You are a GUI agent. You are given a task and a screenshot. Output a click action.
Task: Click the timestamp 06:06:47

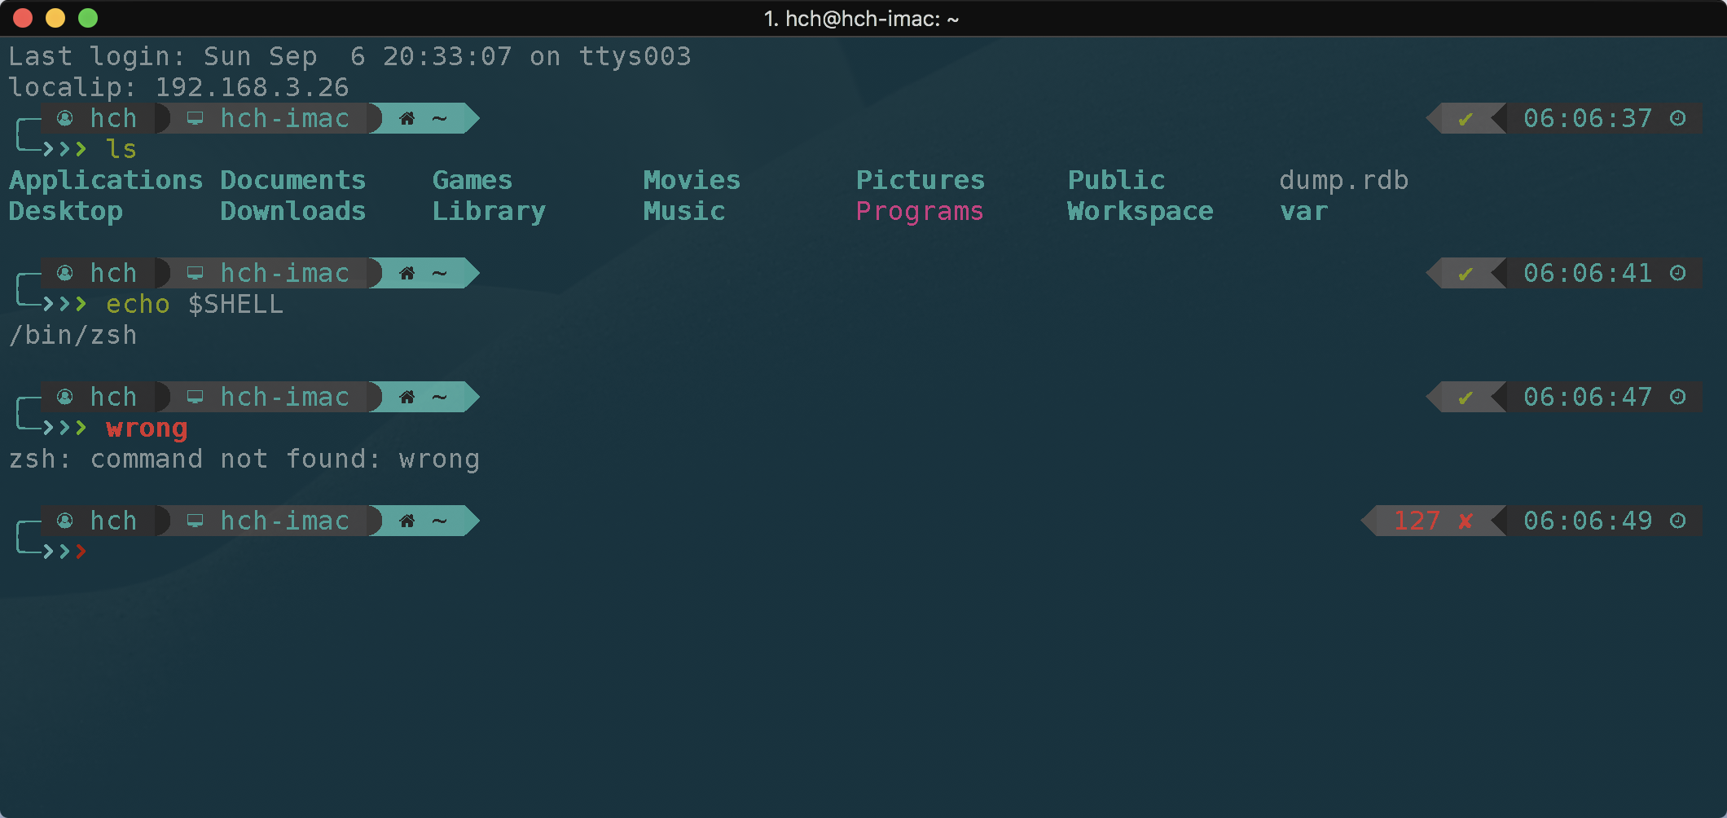tap(1588, 397)
